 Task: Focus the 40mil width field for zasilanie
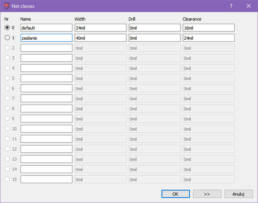coord(100,38)
